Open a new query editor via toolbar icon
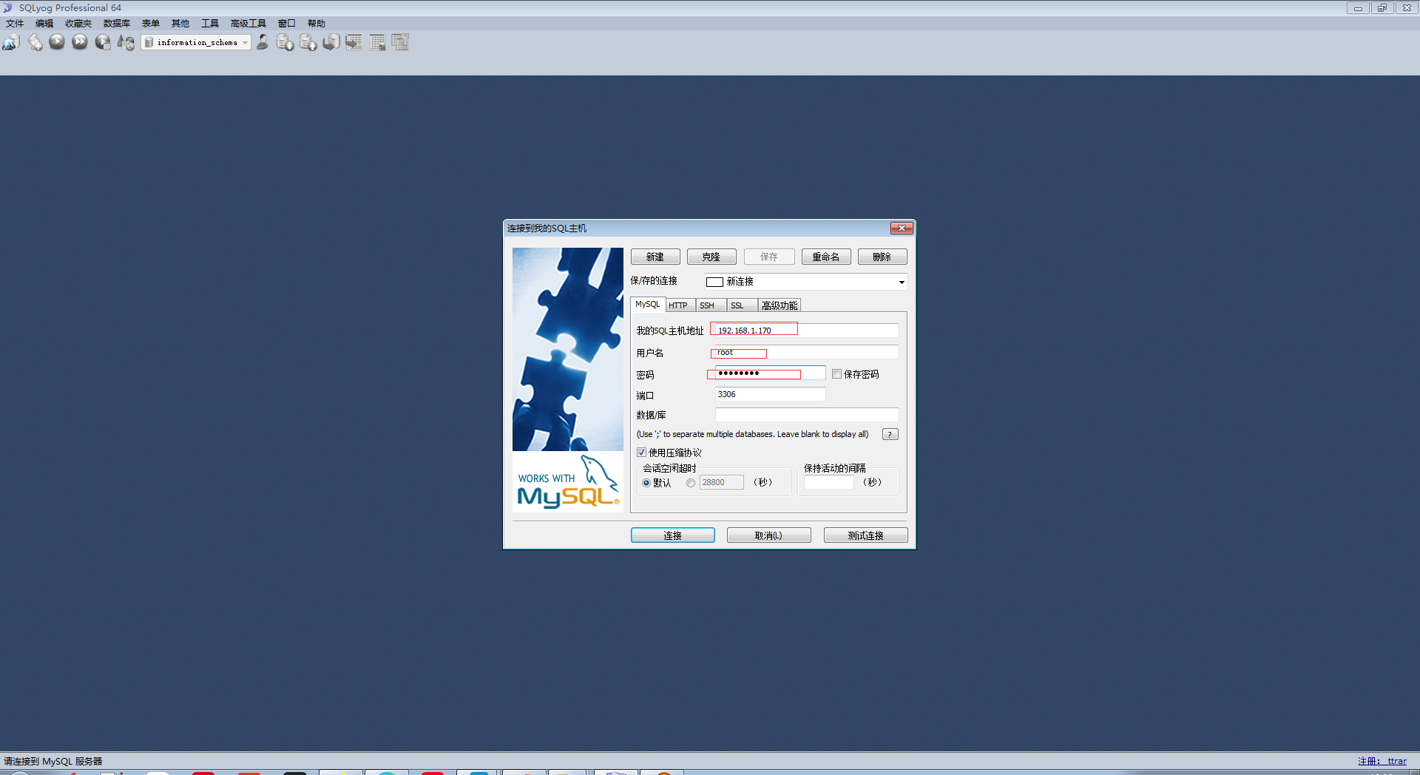The height and width of the screenshot is (775, 1420). pyautogui.click(x=34, y=42)
